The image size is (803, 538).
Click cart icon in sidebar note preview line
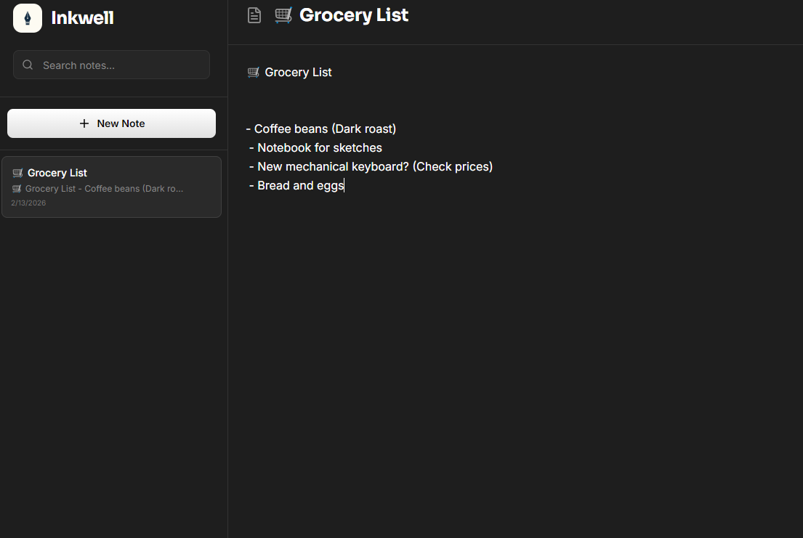(17, 189)
